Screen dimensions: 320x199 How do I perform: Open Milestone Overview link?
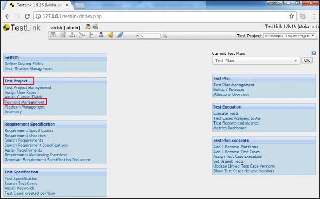click(231, 95)
